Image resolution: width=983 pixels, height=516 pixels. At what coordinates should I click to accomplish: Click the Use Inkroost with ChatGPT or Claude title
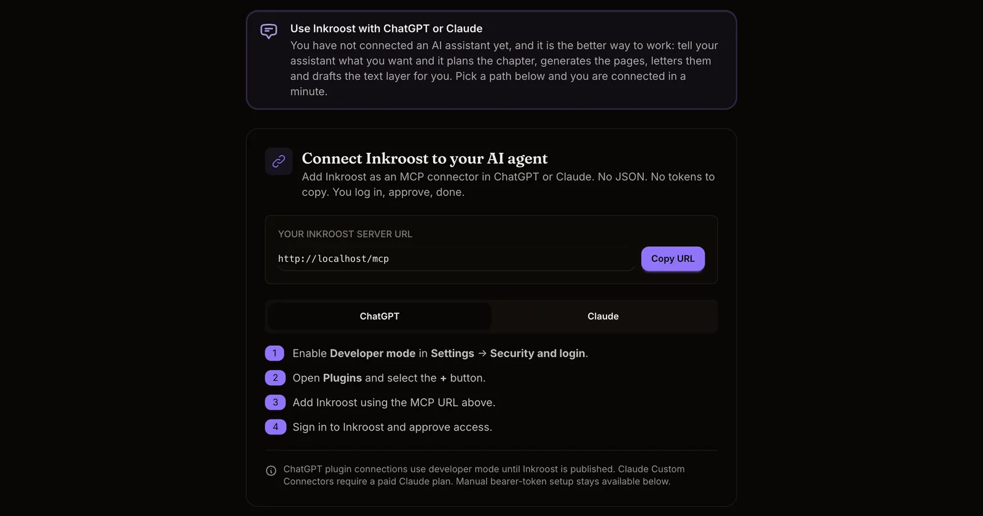click(x=386, y=28)
